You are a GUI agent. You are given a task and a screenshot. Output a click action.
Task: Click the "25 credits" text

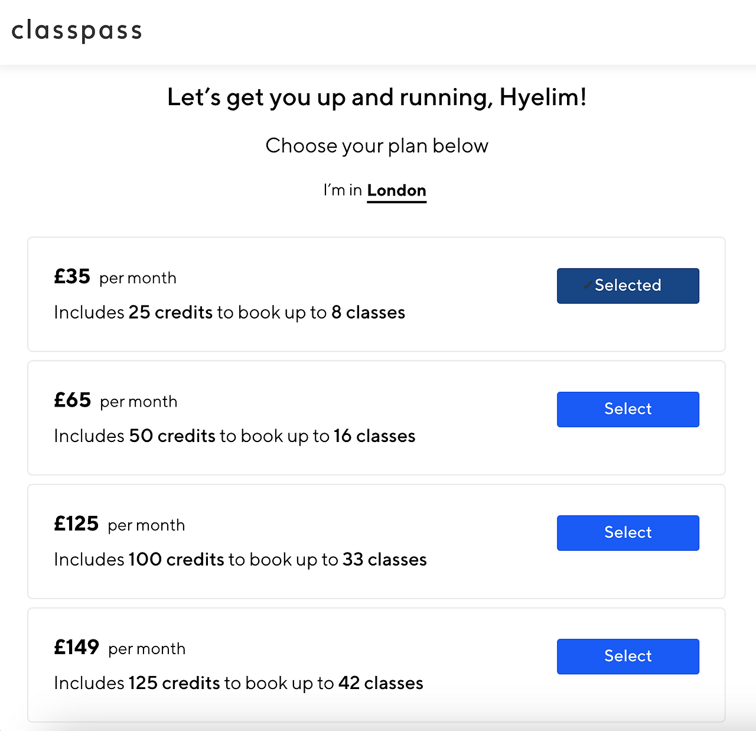pyautogui.click(x=170, y=312)
